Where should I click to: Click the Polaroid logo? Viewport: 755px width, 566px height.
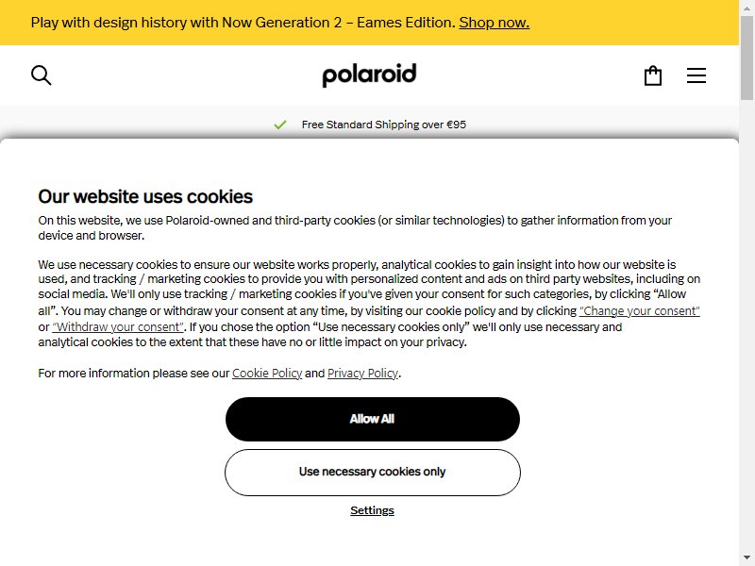point(369,75)
